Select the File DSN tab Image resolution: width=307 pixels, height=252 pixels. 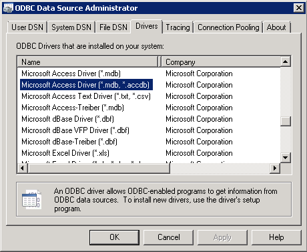113,27
